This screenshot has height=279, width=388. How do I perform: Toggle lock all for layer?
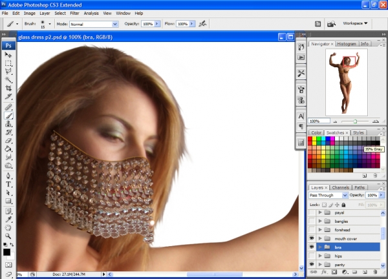point(343,205)
